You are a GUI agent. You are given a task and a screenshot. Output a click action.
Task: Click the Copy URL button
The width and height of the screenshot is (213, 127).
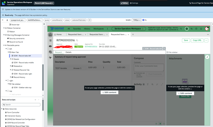coord(197,40)
